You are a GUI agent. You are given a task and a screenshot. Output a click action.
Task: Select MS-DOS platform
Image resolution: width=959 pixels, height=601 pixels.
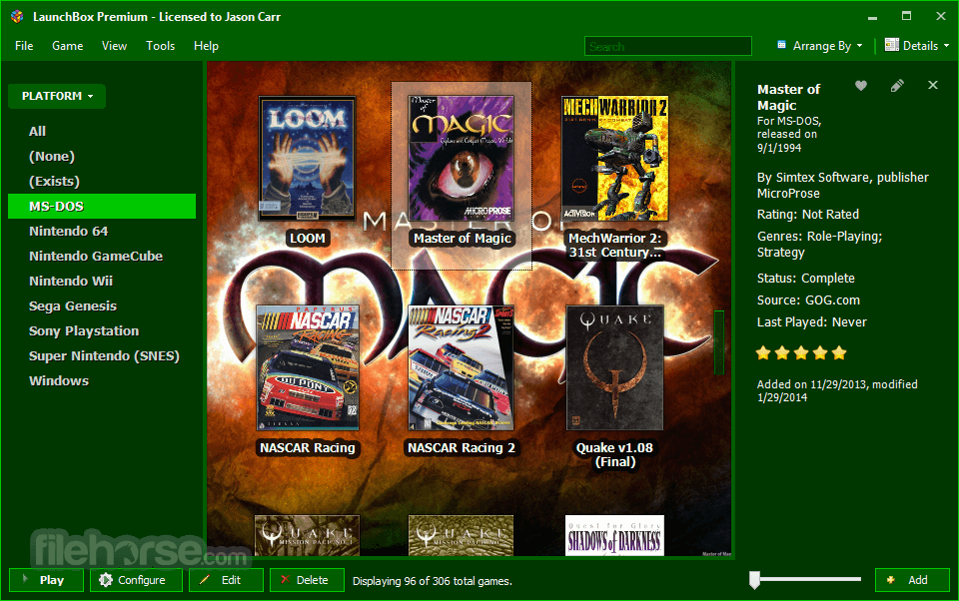(x=102, y=206)
